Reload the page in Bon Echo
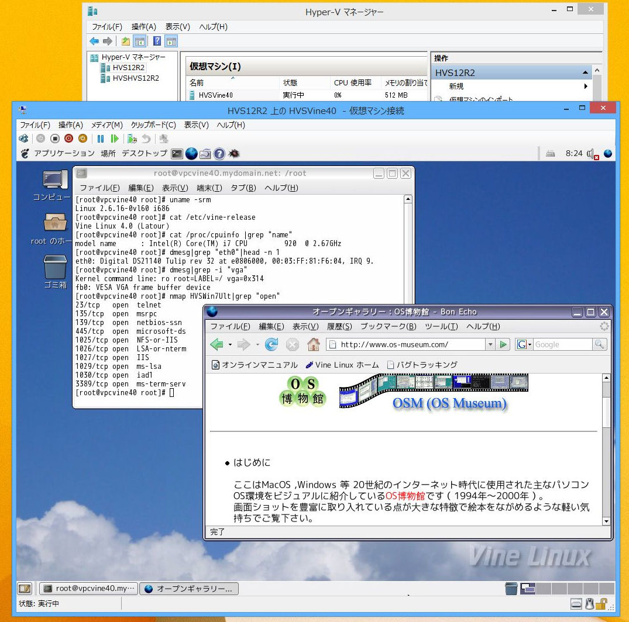The width and height of the screenshot is (629, 622). click(x=271, y=344)
